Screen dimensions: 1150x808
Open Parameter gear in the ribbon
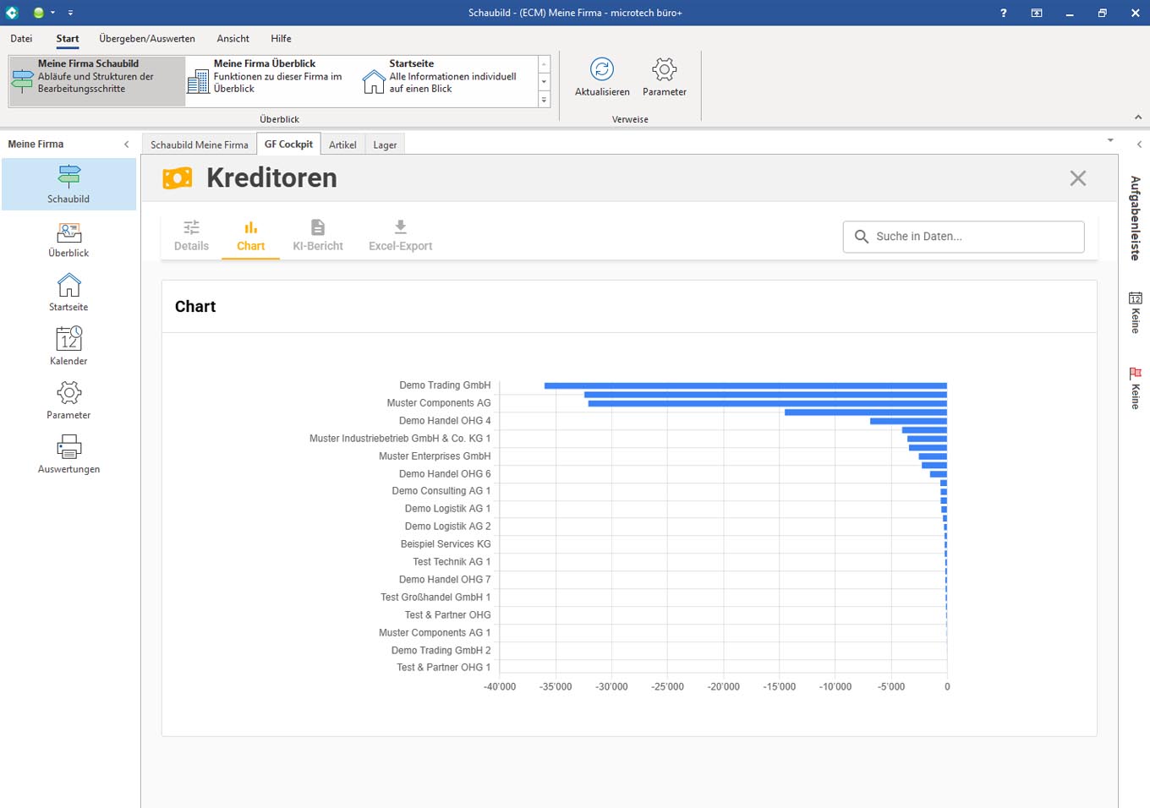(x=664, y=70)
